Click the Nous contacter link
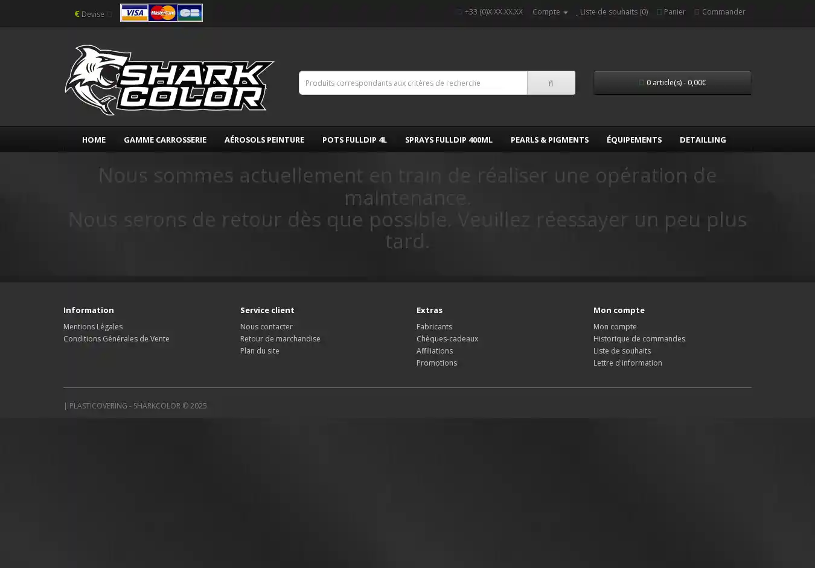This screenshot has width=815, height=568. click(x=266, y=327)
